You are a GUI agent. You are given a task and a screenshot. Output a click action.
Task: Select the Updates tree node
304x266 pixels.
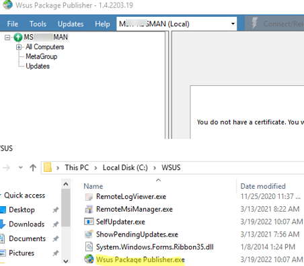(38, 66)
